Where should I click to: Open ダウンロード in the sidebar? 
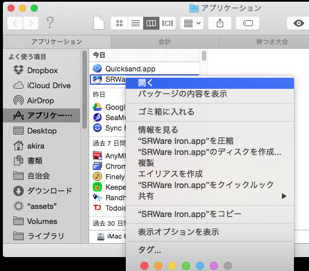click(42, 191)
